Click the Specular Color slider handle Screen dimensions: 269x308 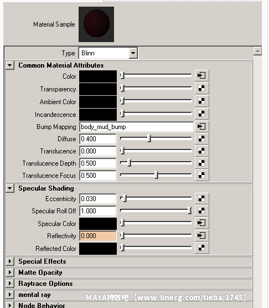122,223
